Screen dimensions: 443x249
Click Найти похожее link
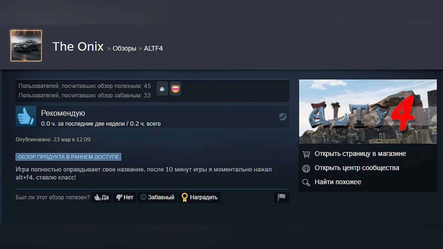pyautogui.click(x=338, y=182)
